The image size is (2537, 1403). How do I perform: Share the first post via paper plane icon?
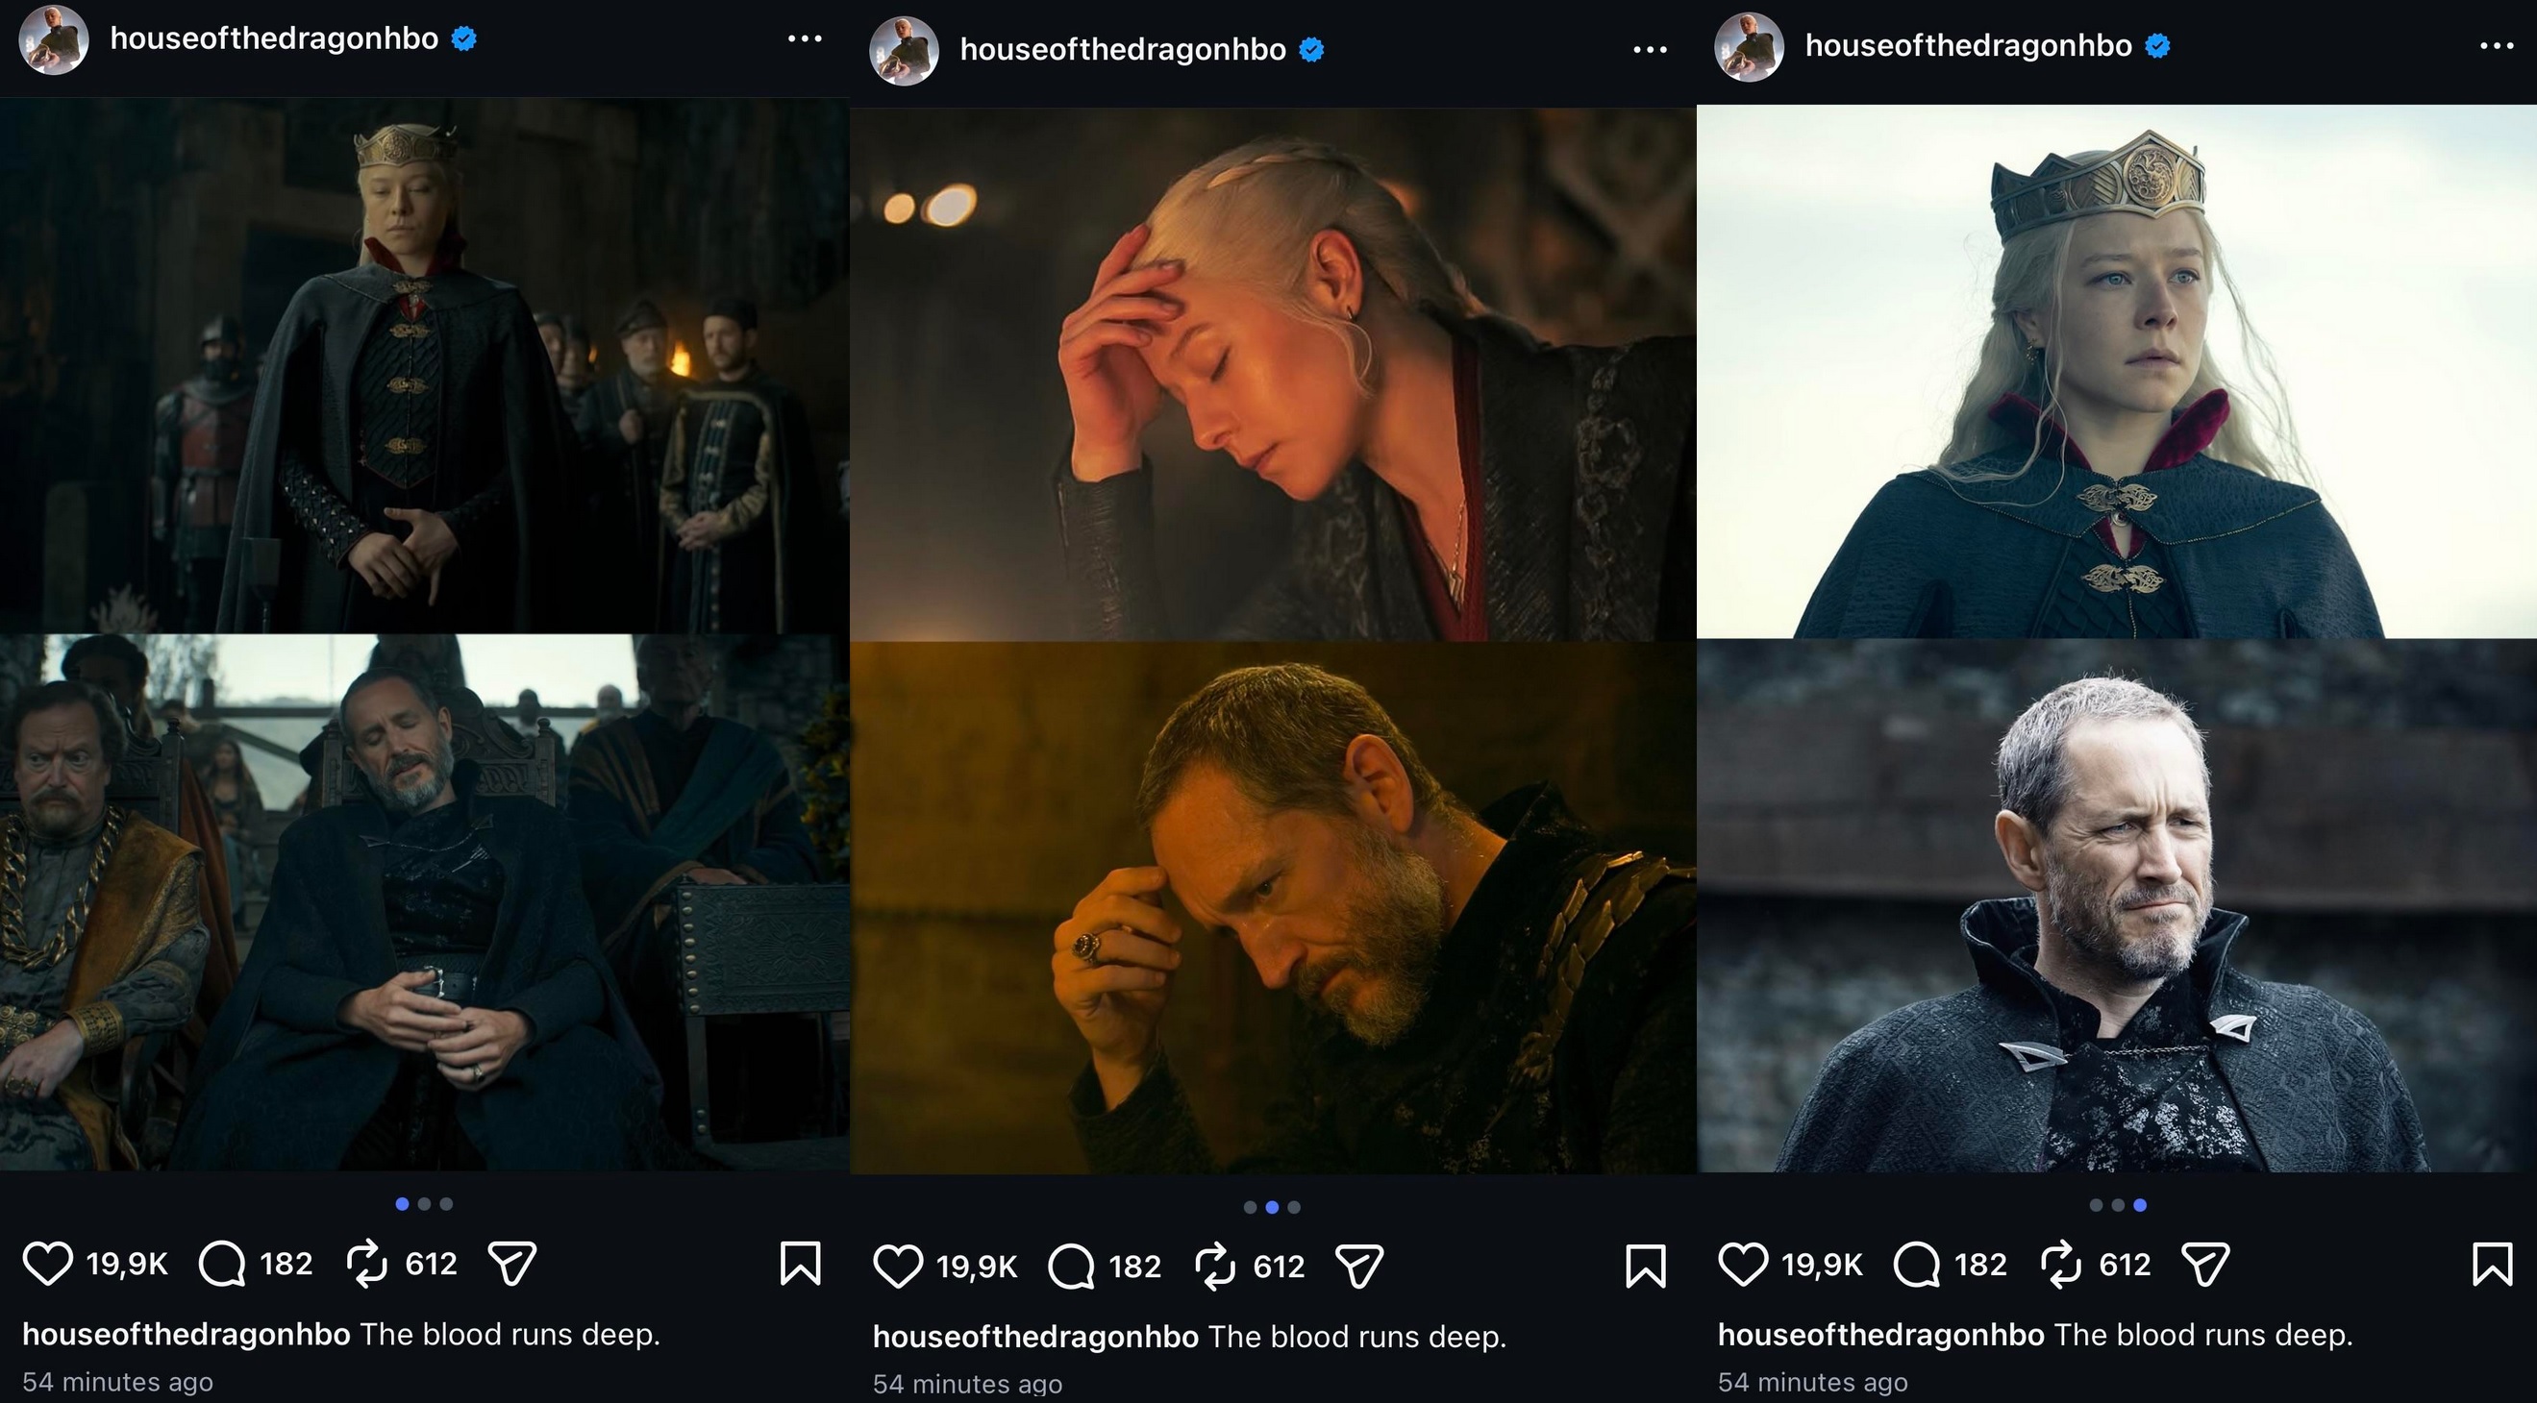pyautogui.click(x=512, y=1264)
